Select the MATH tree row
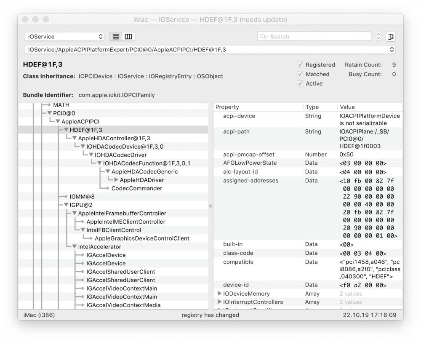This screenshot has width=421, height=342. [113, 105]
